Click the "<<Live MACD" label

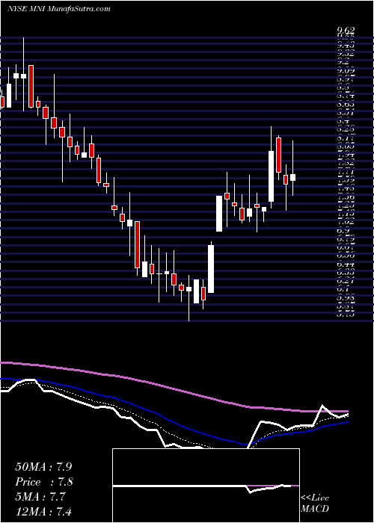click(315, 503)
